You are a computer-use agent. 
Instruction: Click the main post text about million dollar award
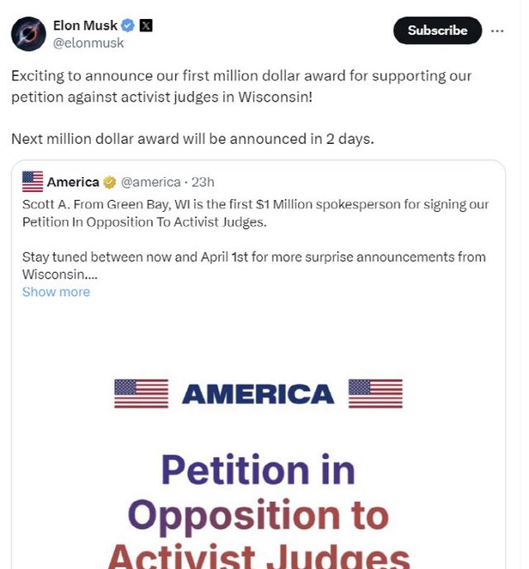[x=241, y=86]
